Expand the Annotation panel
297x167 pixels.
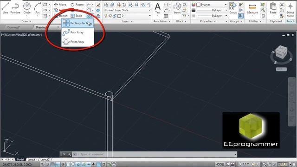(162, 21)
